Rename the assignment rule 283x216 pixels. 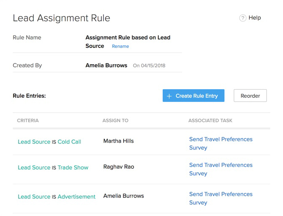[x=120, y=46]
